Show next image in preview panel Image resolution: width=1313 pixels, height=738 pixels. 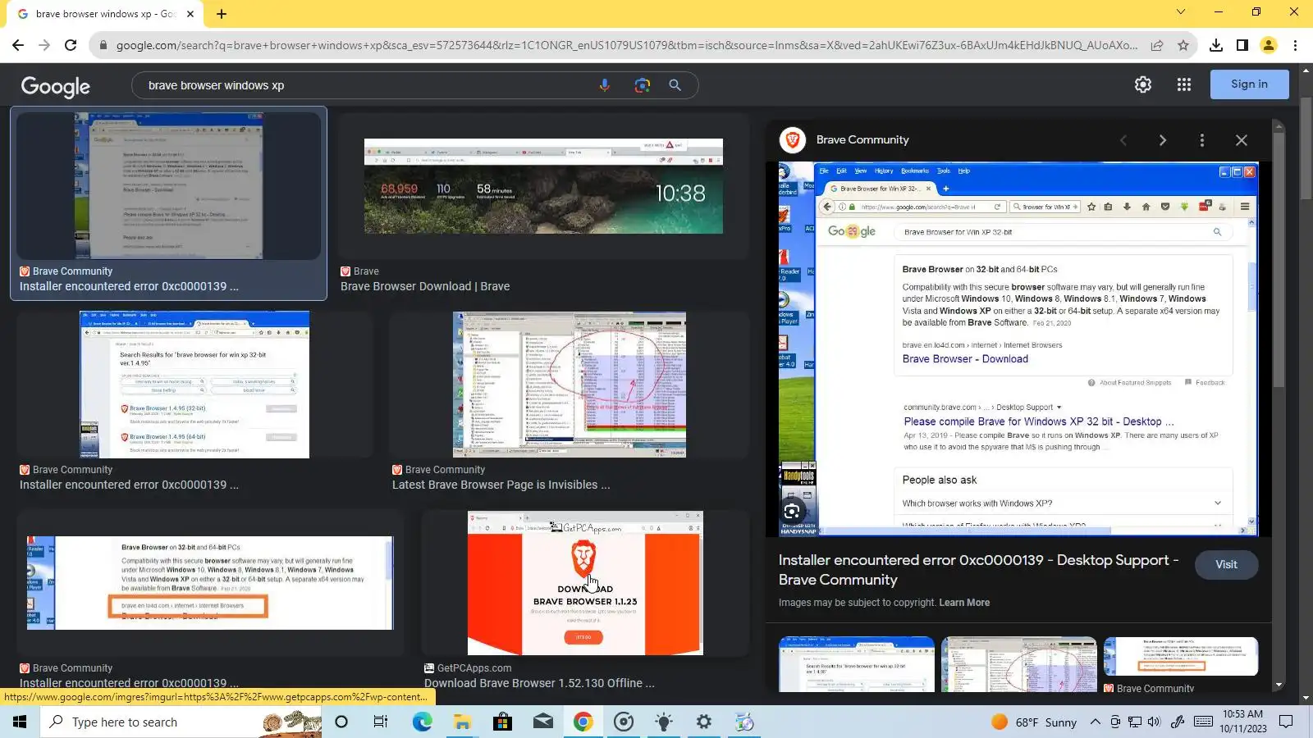1163,140
